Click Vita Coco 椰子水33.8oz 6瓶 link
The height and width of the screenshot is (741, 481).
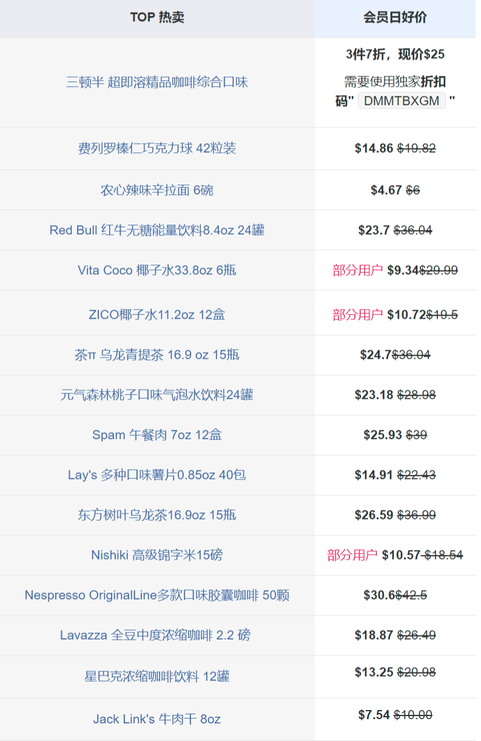156,270
